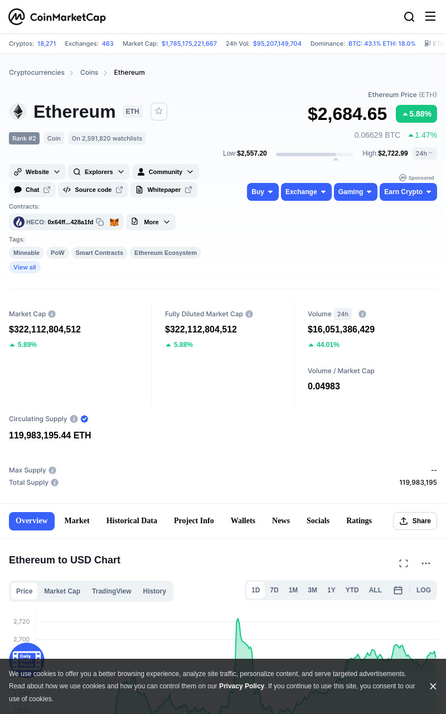The height and width of the screenshot is (714, 446).
Task: Expand the Explorers dropdown
Action: pyautogui.click(x=99, y=172)
